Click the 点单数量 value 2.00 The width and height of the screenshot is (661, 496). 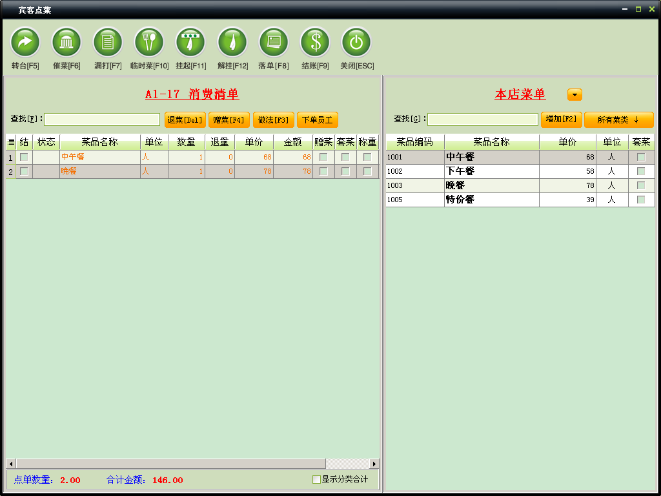pyautogui.click(x=70, y=480)
